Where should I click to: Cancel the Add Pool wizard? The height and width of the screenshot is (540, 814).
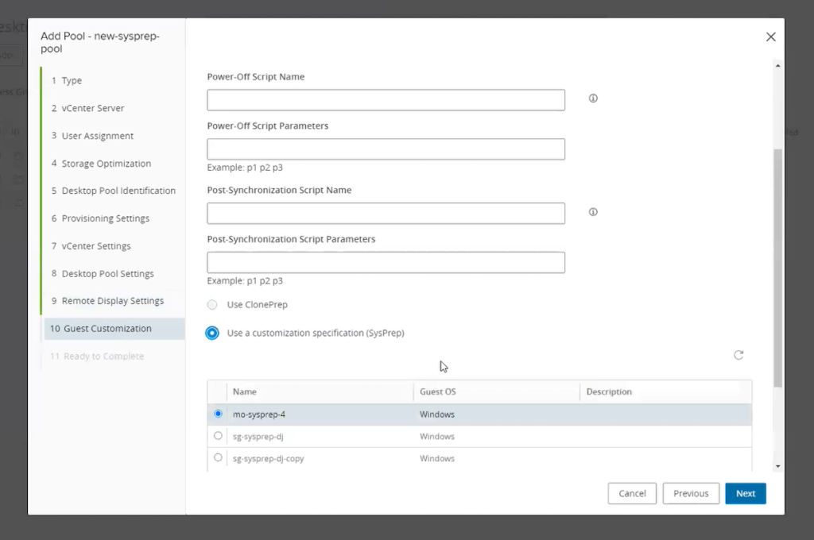point(632,493)
